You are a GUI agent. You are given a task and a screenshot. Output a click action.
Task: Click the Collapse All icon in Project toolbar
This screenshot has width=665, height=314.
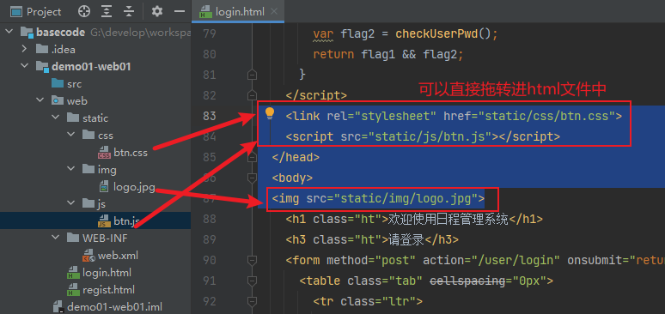coord(129,11)
